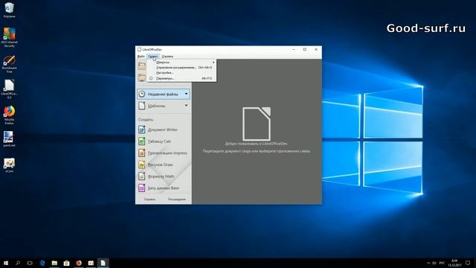This screenshot has width=476, height=268.
Task: Click the Расширения button at the sidebar bottom
Action: pos(177,200)
